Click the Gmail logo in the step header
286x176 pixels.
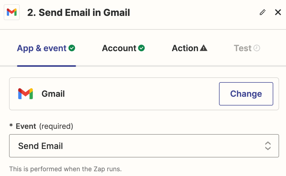pos(12,12)
